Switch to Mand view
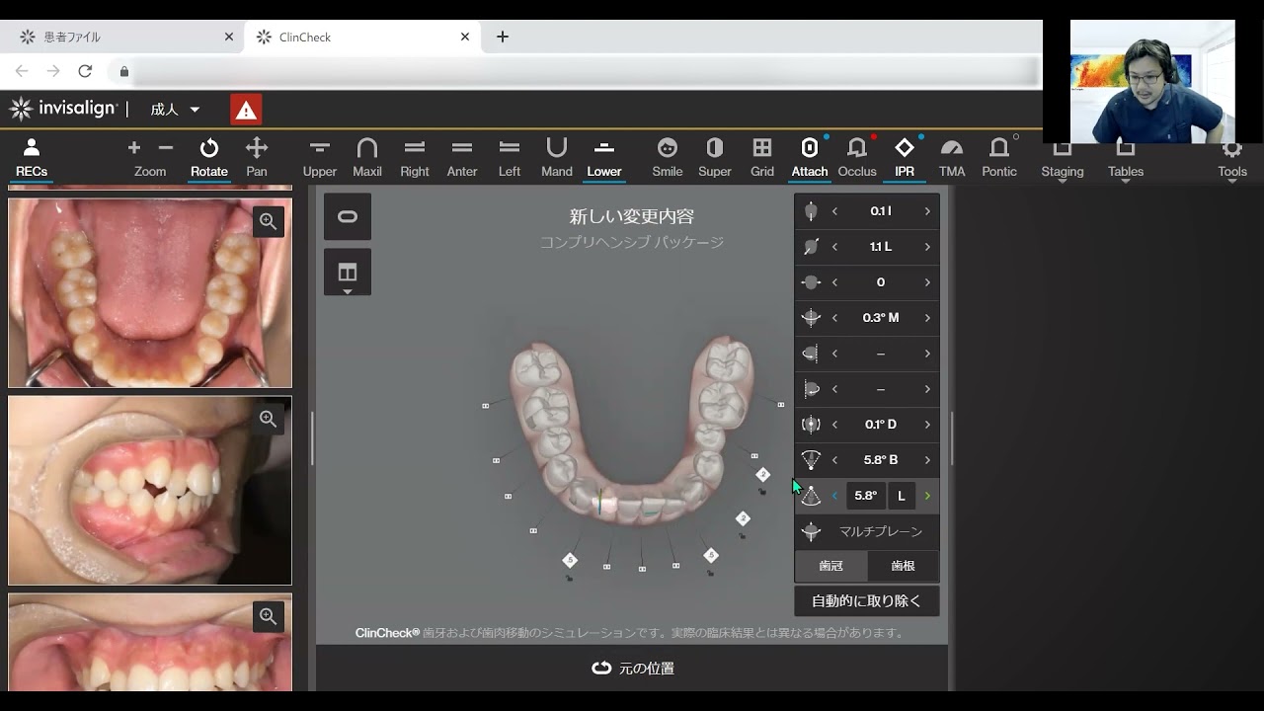1264x711 pixels. coord(557,158)
